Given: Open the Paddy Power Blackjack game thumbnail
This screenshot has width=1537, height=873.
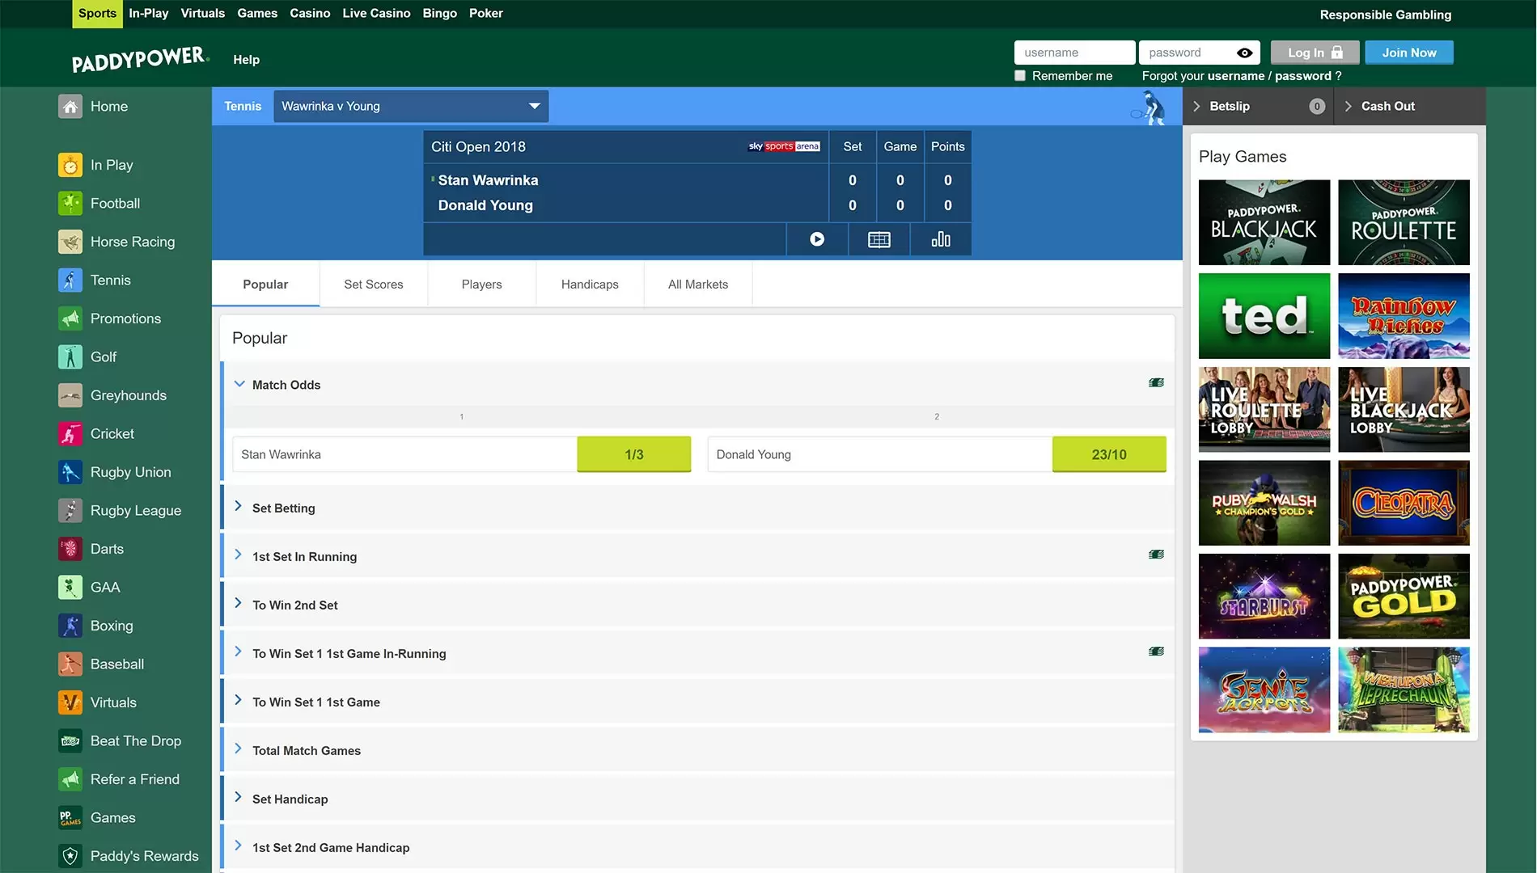Looking at the screenshot, I should (1264, 222).
